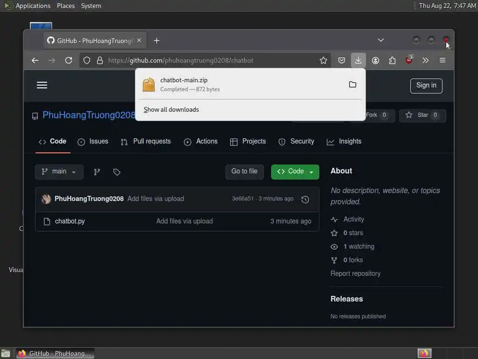Viewport: 478px width, 359px height.
Task: Open a new browser tab
Action: (157, 41)
